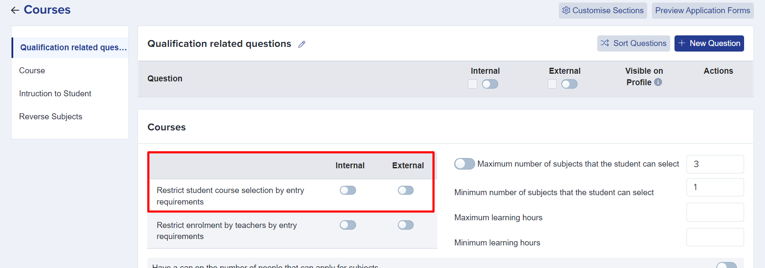Click the Preview Application Forms button
The height and width of the screenshot is (268, 765).
tap(703, 11)
